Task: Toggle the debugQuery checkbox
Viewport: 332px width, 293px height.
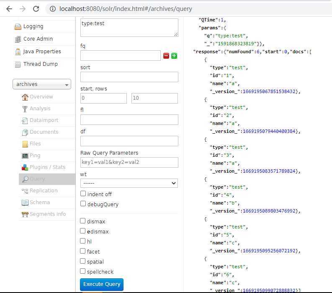Action: (x=83, y=204)
